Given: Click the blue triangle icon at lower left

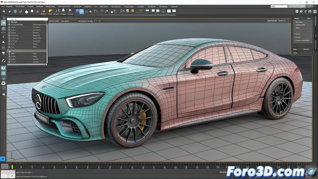Looking at the screenshot, I should click(x=3, y=159).
